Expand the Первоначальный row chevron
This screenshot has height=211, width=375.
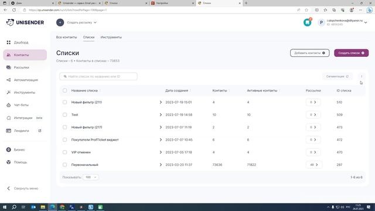161,165
